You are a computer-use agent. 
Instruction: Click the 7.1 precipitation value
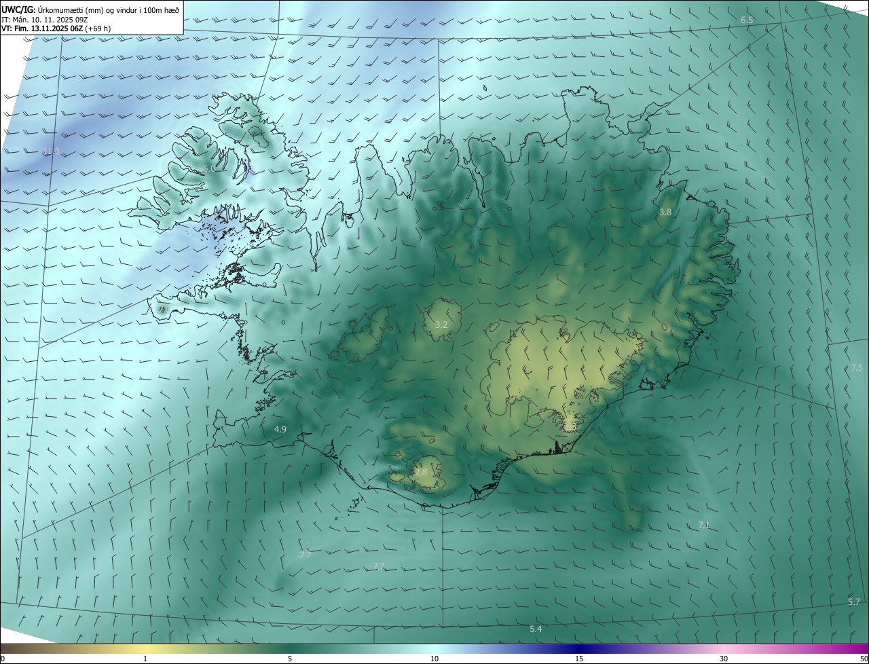tap(704, 525)
